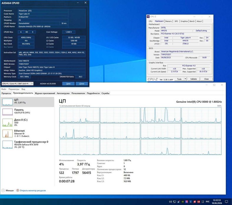Switch to the Graphics tab in CPU-Z

point(184,21)
